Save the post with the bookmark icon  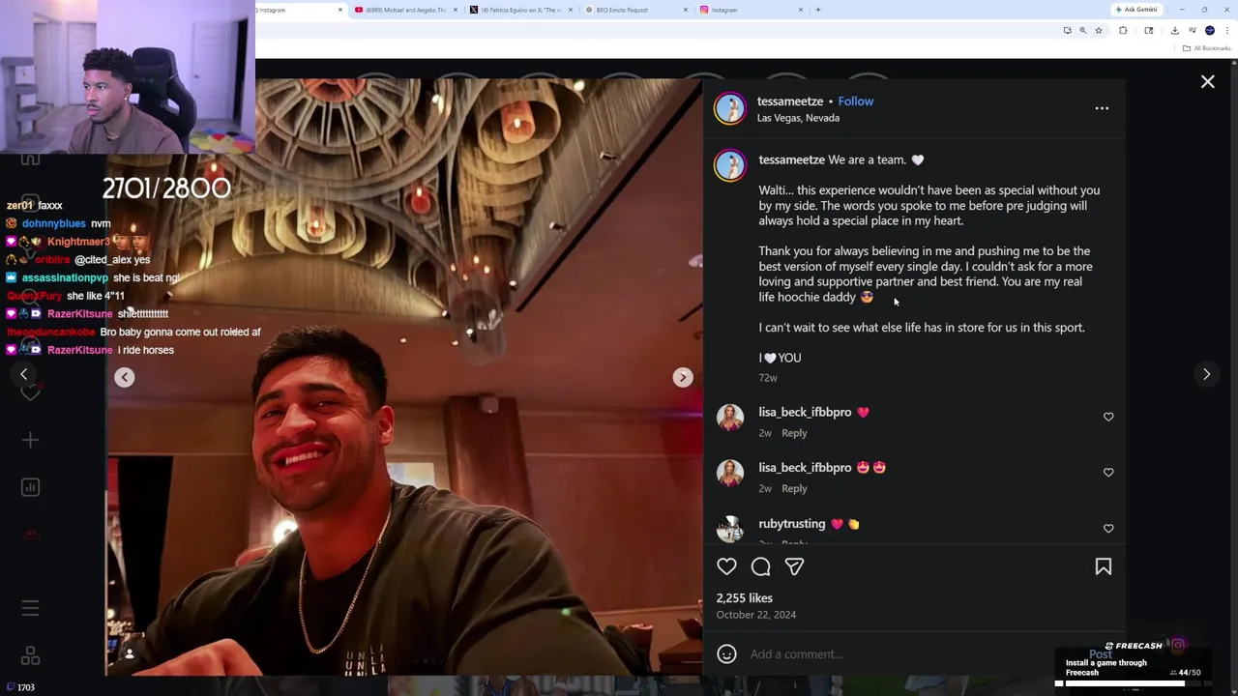1103,566
